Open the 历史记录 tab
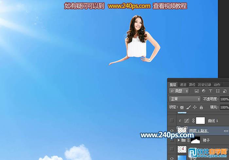 [x=204, y=85]
